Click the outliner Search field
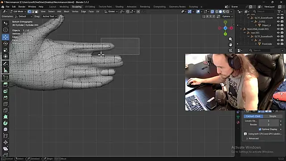The width and height of the screenshot is (286, 161). click(263, 12)
